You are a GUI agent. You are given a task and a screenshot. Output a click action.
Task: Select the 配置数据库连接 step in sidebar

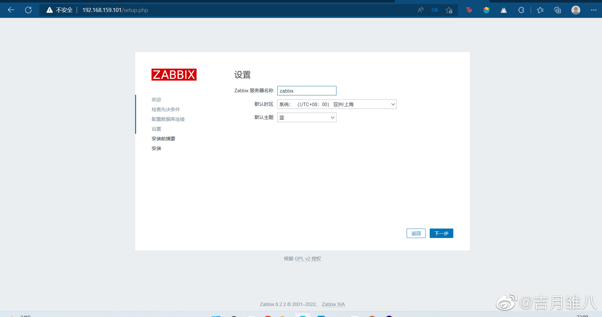pos(168,119)
